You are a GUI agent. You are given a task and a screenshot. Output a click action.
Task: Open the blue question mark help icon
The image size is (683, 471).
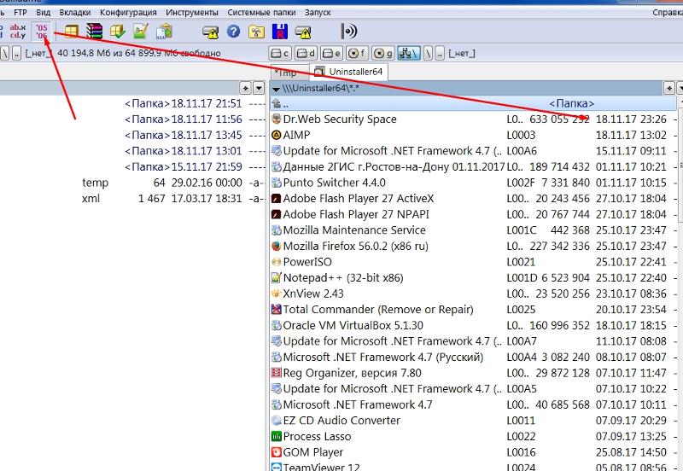click(x=233, y=32)
